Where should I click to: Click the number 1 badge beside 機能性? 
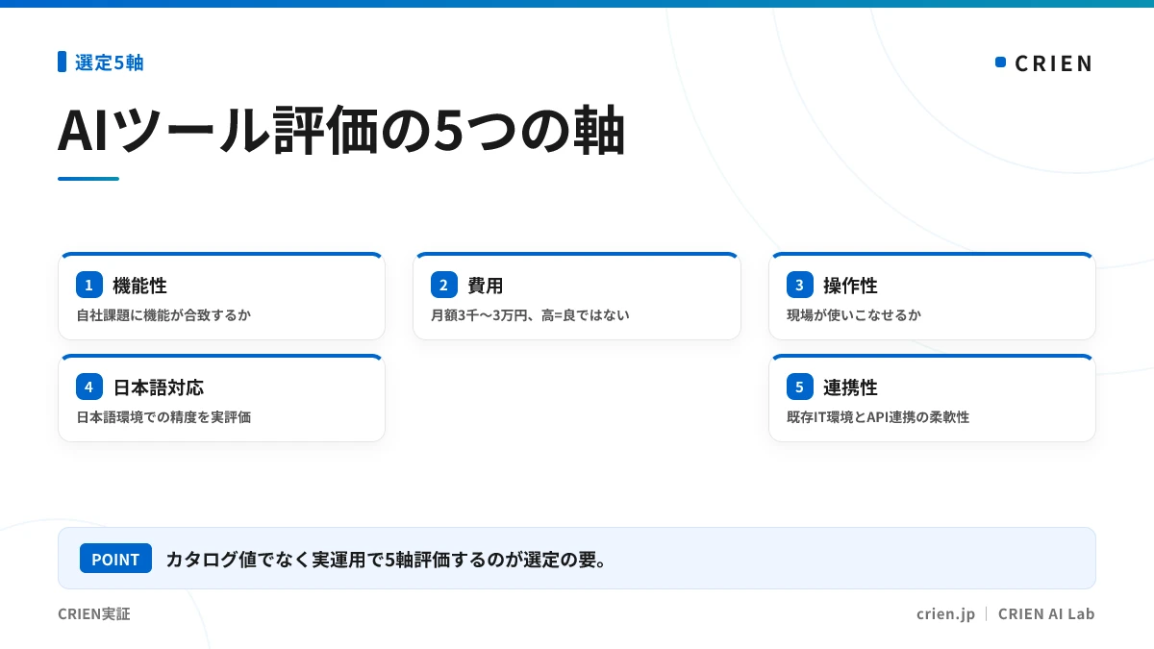(88, 285)
